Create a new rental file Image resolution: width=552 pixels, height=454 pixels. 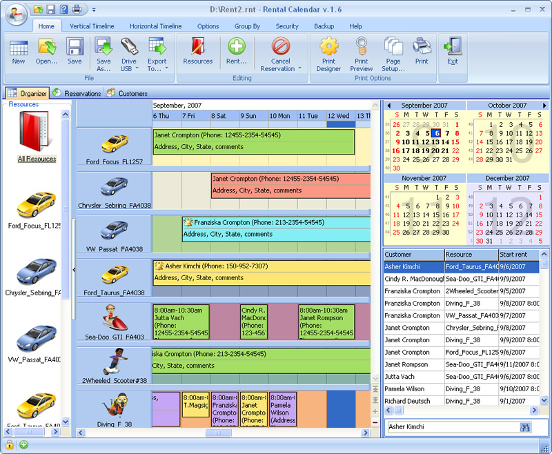pos(19,55)
